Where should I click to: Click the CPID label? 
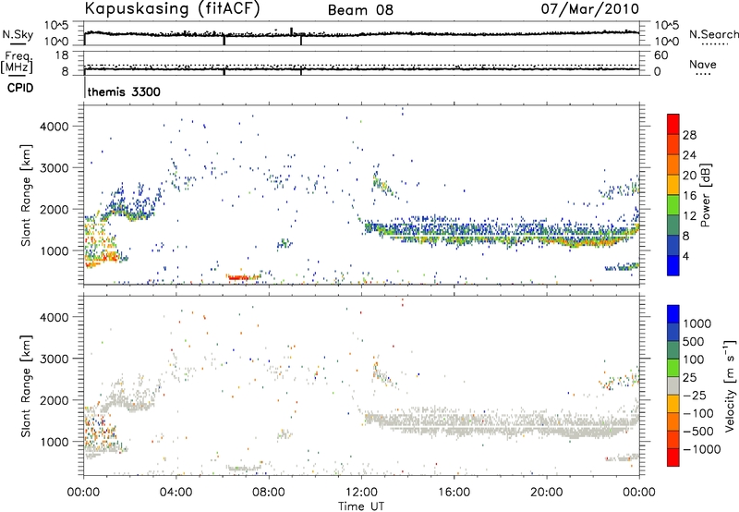20,88
